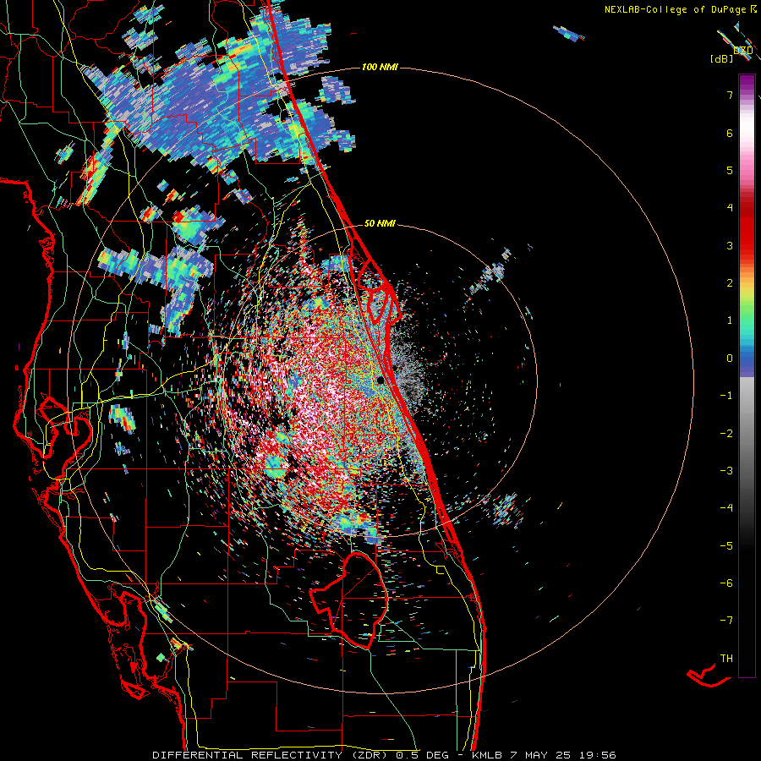
Task: Click the 19:56 timestamp text
Action: point(597,755)
